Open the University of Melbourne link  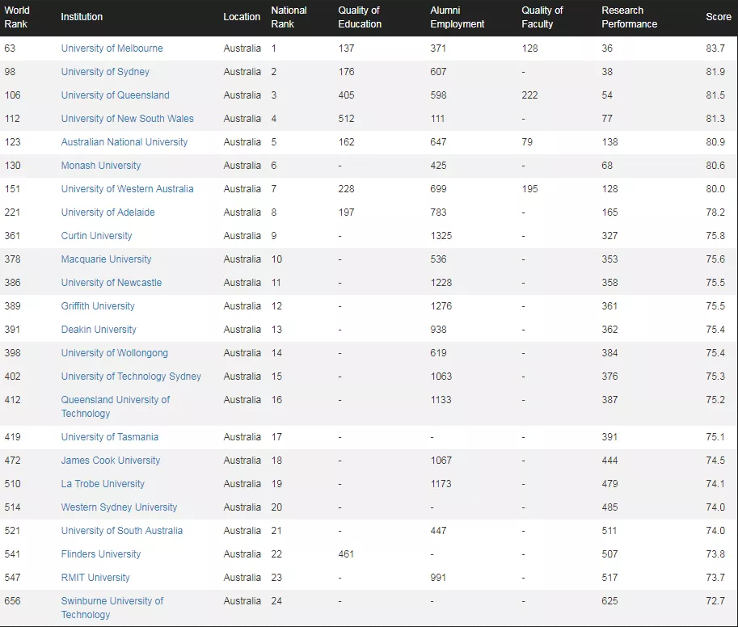point(112,48)
